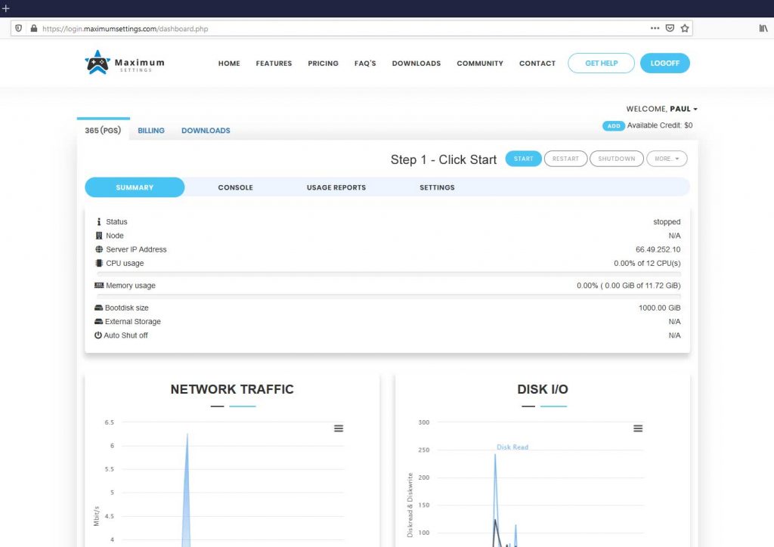Switch to the Usage Reports tab
This screenshot has height=547, width=774.
pos(336,187)
